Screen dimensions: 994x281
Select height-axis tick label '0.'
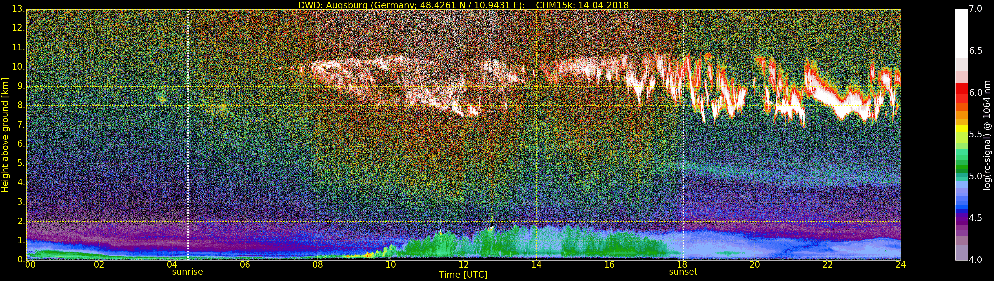point(21,260)
